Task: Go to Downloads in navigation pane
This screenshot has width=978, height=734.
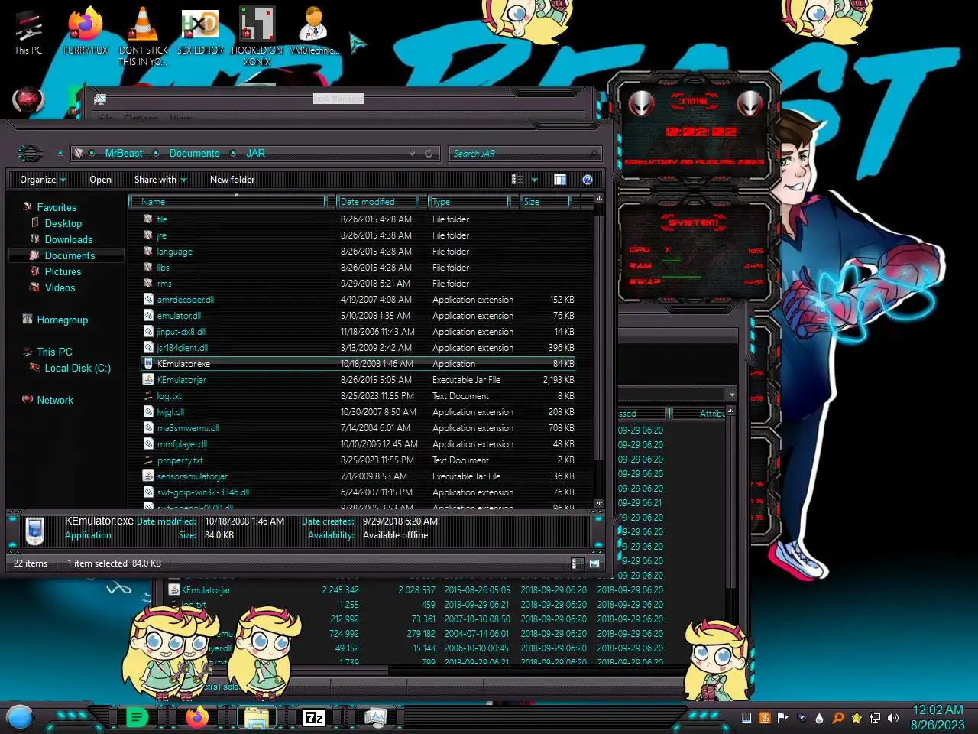Action: tap(68, 239)
